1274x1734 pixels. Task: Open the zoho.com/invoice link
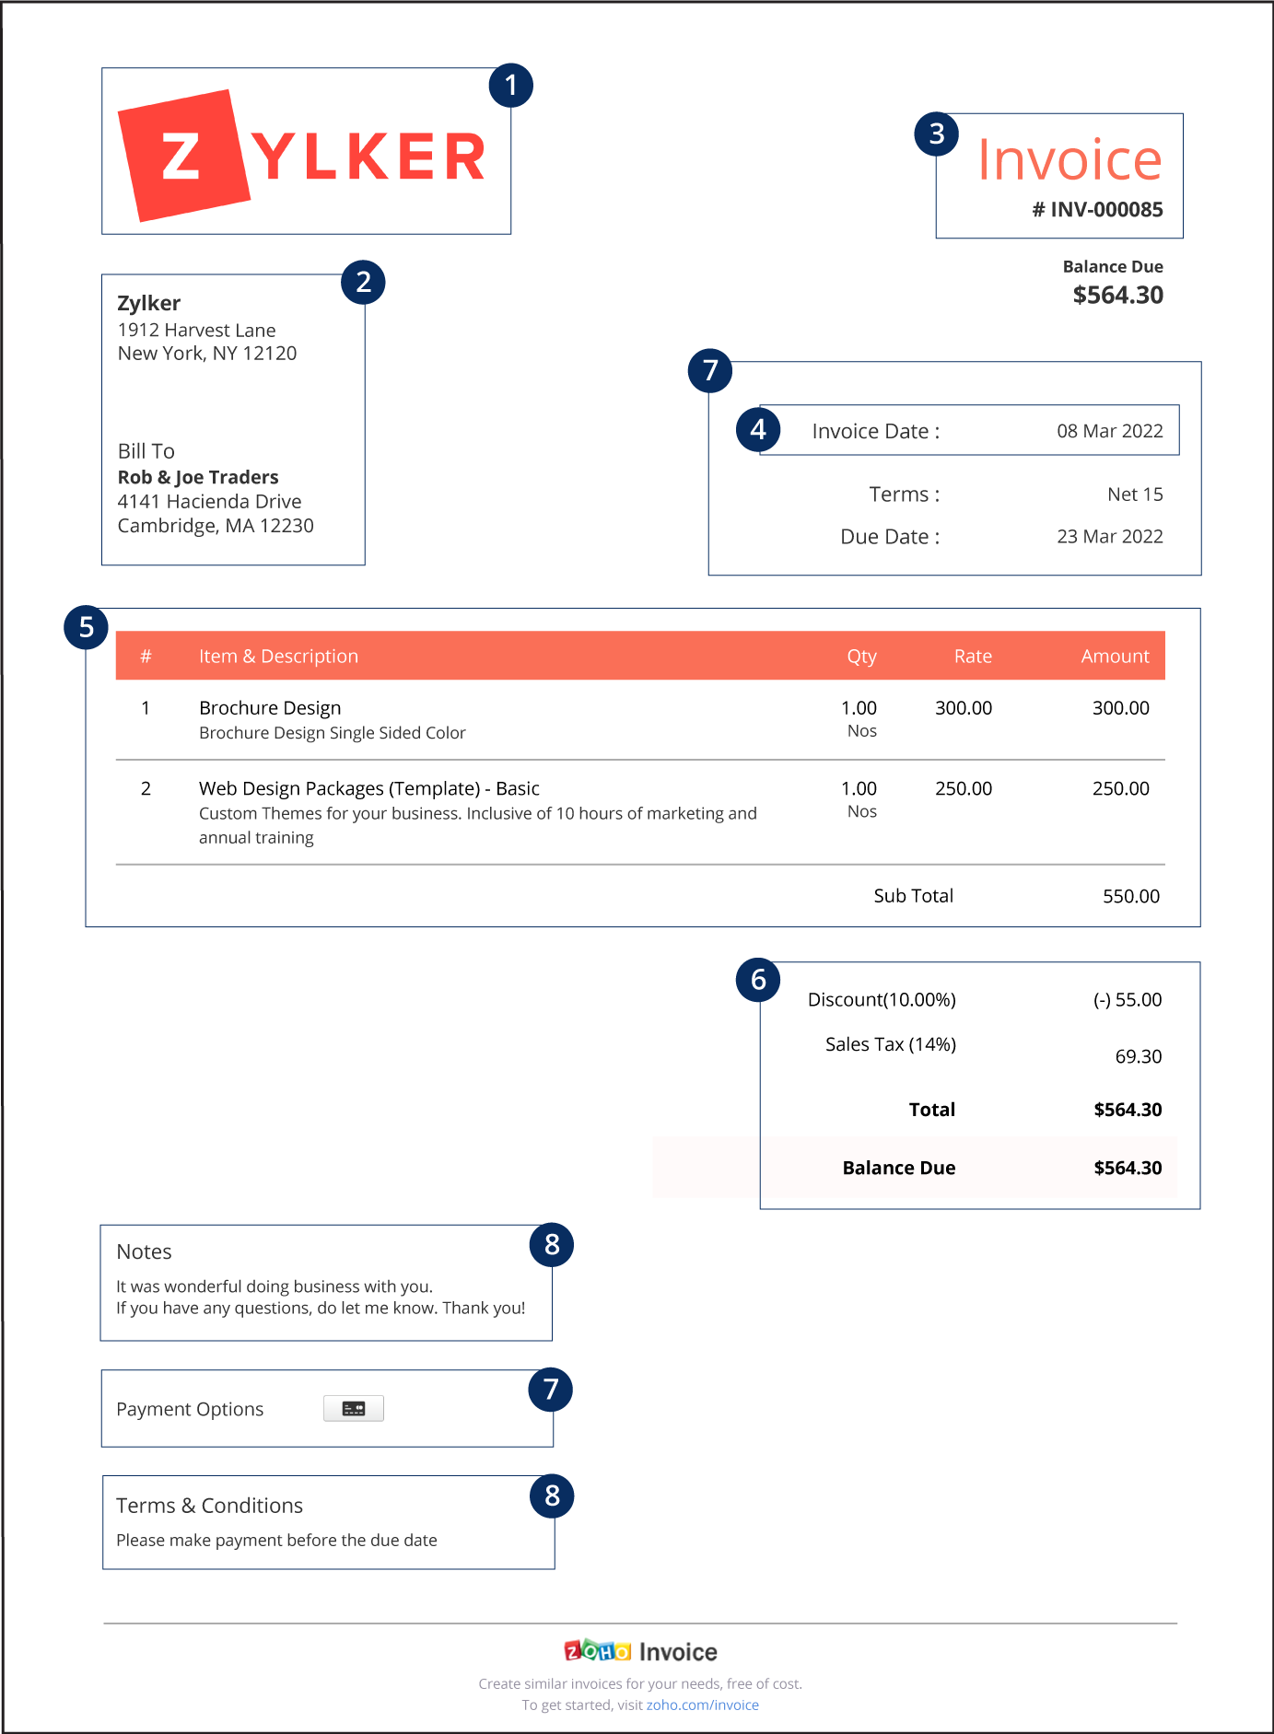tap(702, 1705)
